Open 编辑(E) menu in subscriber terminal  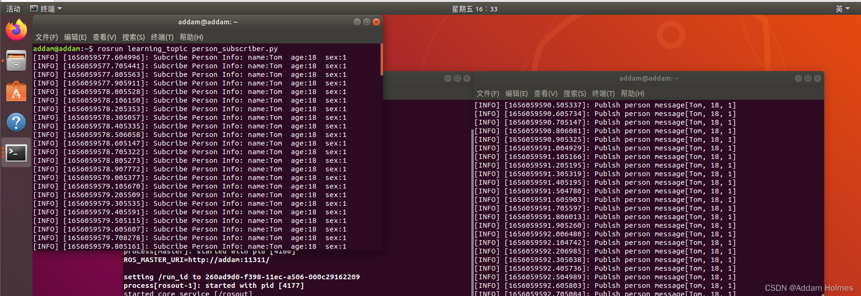(75, 37)
